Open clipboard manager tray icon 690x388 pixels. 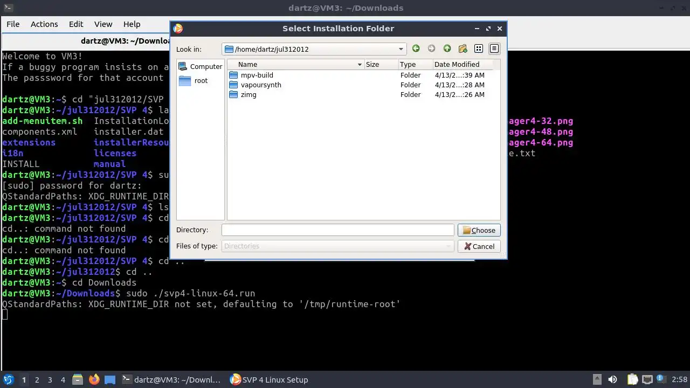(x=632, y=379)
